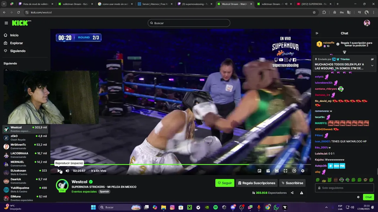Click the Solo seguidores chat input
This screenshot has height=212, width=378.
pos(345,188)
